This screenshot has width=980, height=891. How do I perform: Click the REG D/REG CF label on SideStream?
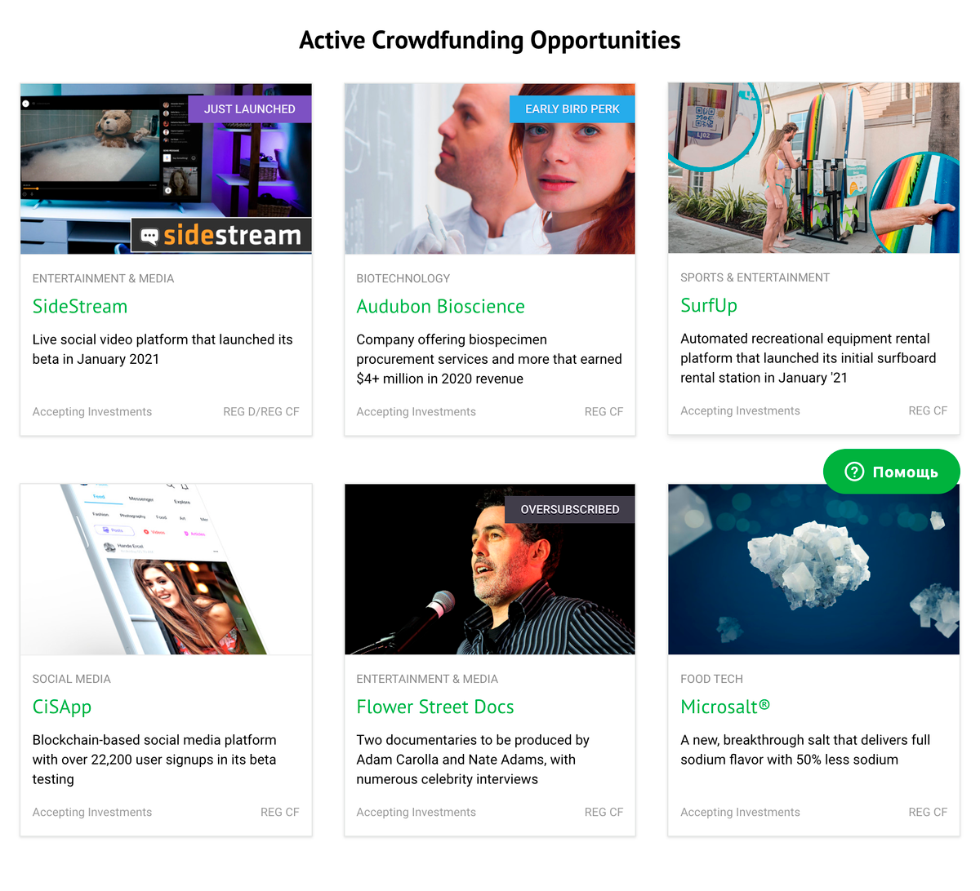(261, 412)
